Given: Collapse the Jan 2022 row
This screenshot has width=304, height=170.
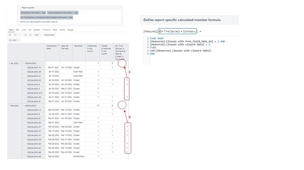Looking at the screenshot, I should pos(9,63).
